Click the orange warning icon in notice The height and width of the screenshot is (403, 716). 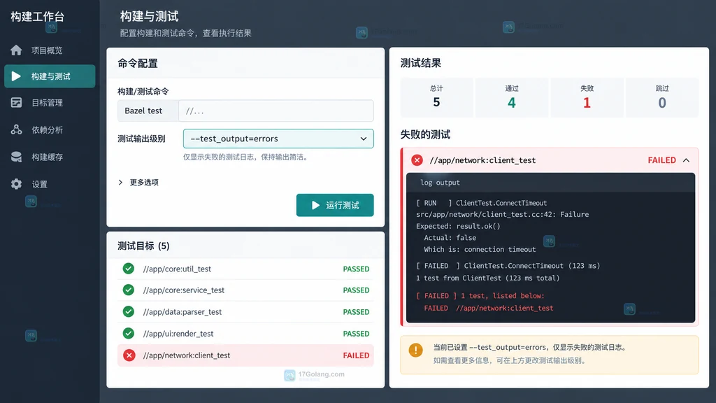tap(415, 350)
